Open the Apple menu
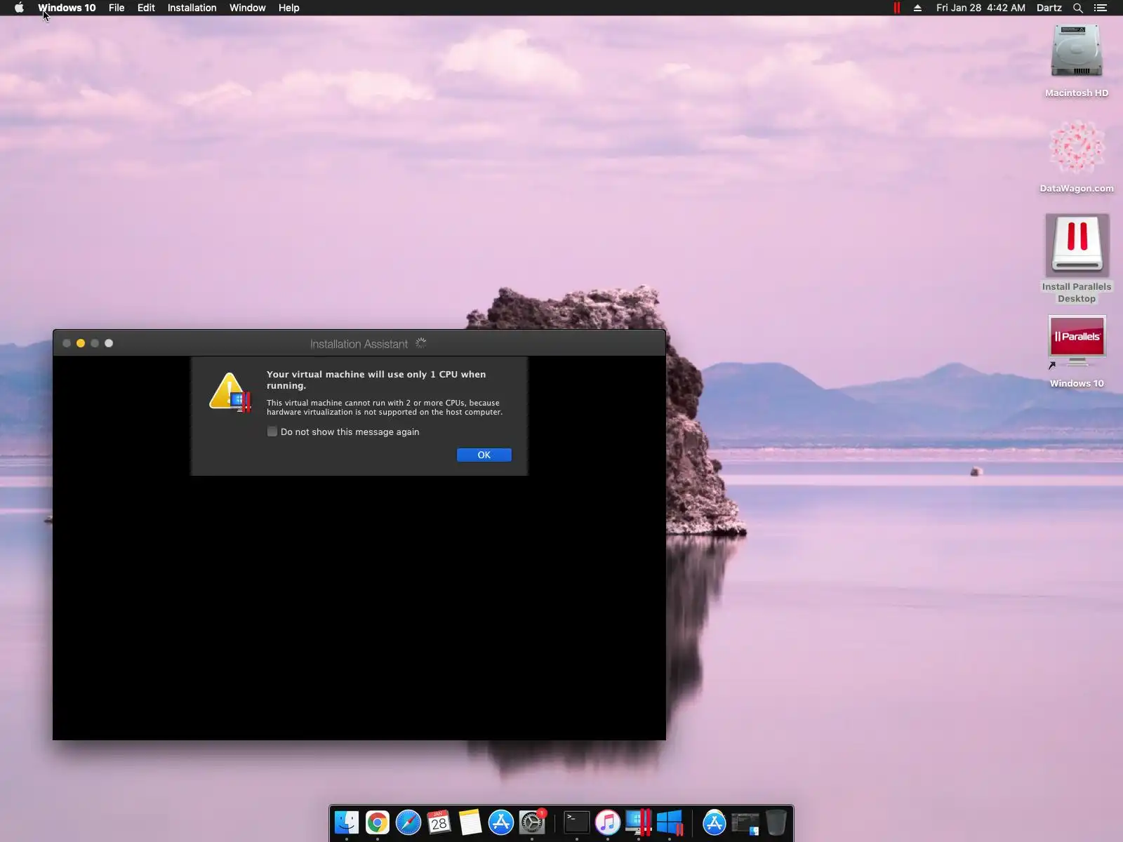 point(19,8)
